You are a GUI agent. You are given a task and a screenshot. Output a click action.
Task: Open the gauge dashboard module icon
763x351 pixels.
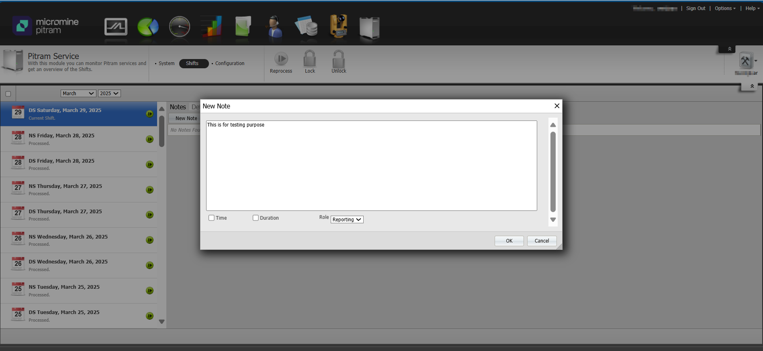pos(179,27)
